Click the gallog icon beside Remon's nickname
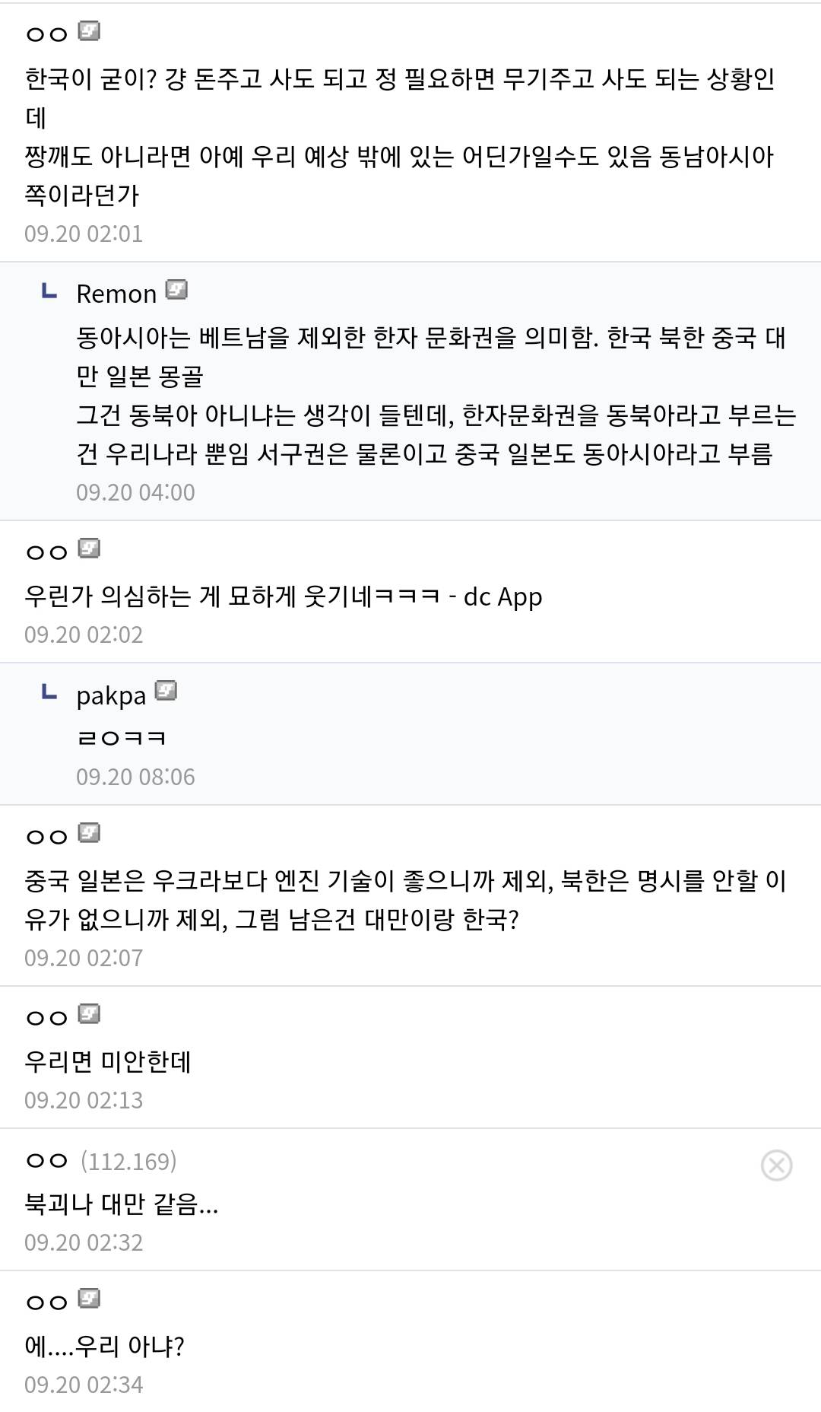Viewport: 821px width, 1412px height. click(x=176, y=290)
